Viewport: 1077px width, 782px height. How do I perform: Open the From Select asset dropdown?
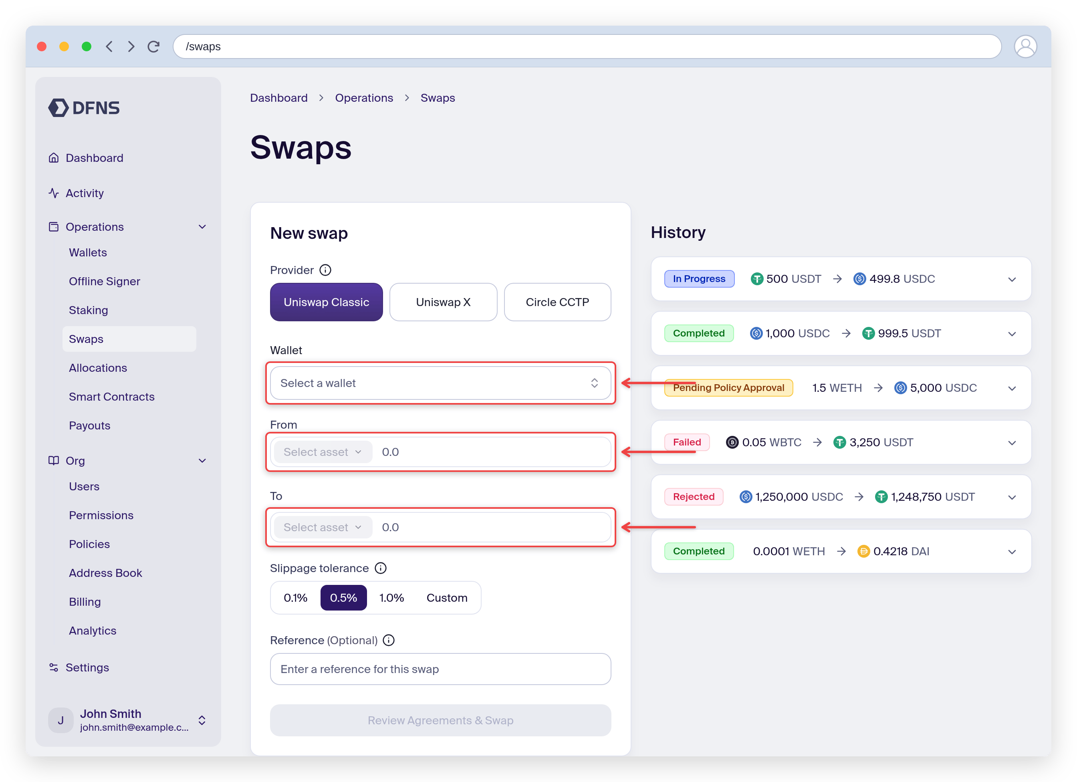tap(323, 452)
